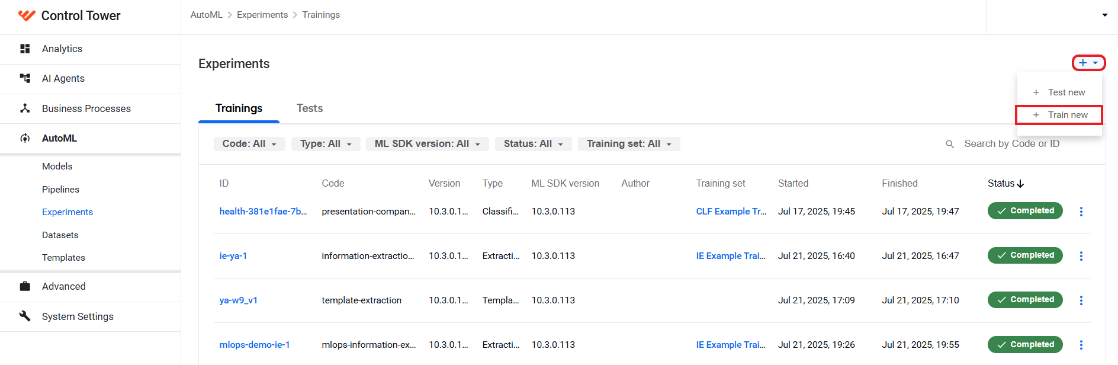The height and width of the screenshot is (365, 1118).
Task: Open actions menu for mlops-demo-ie-1 row
Action: tap(1081, 345)
